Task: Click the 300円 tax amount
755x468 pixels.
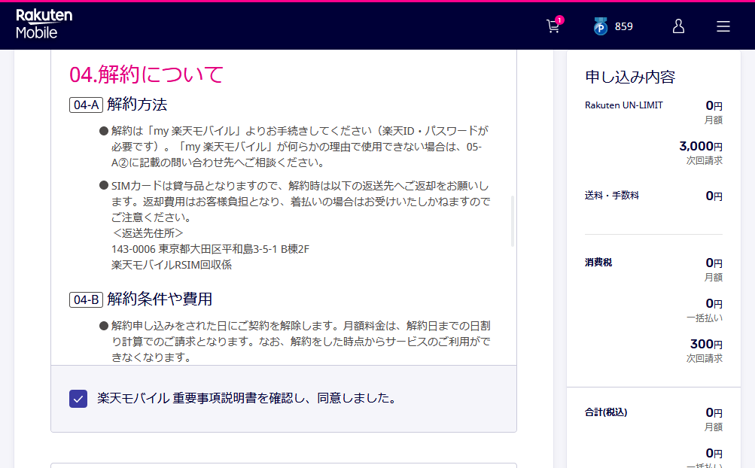Action: [706, 344]
